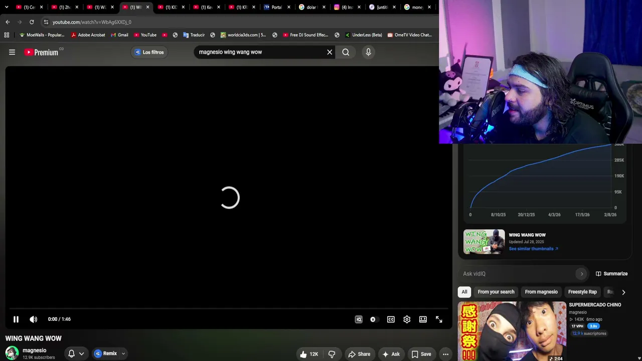Open the bookmarks apps grid icon
642x361 pixels.
coord(7,35)
